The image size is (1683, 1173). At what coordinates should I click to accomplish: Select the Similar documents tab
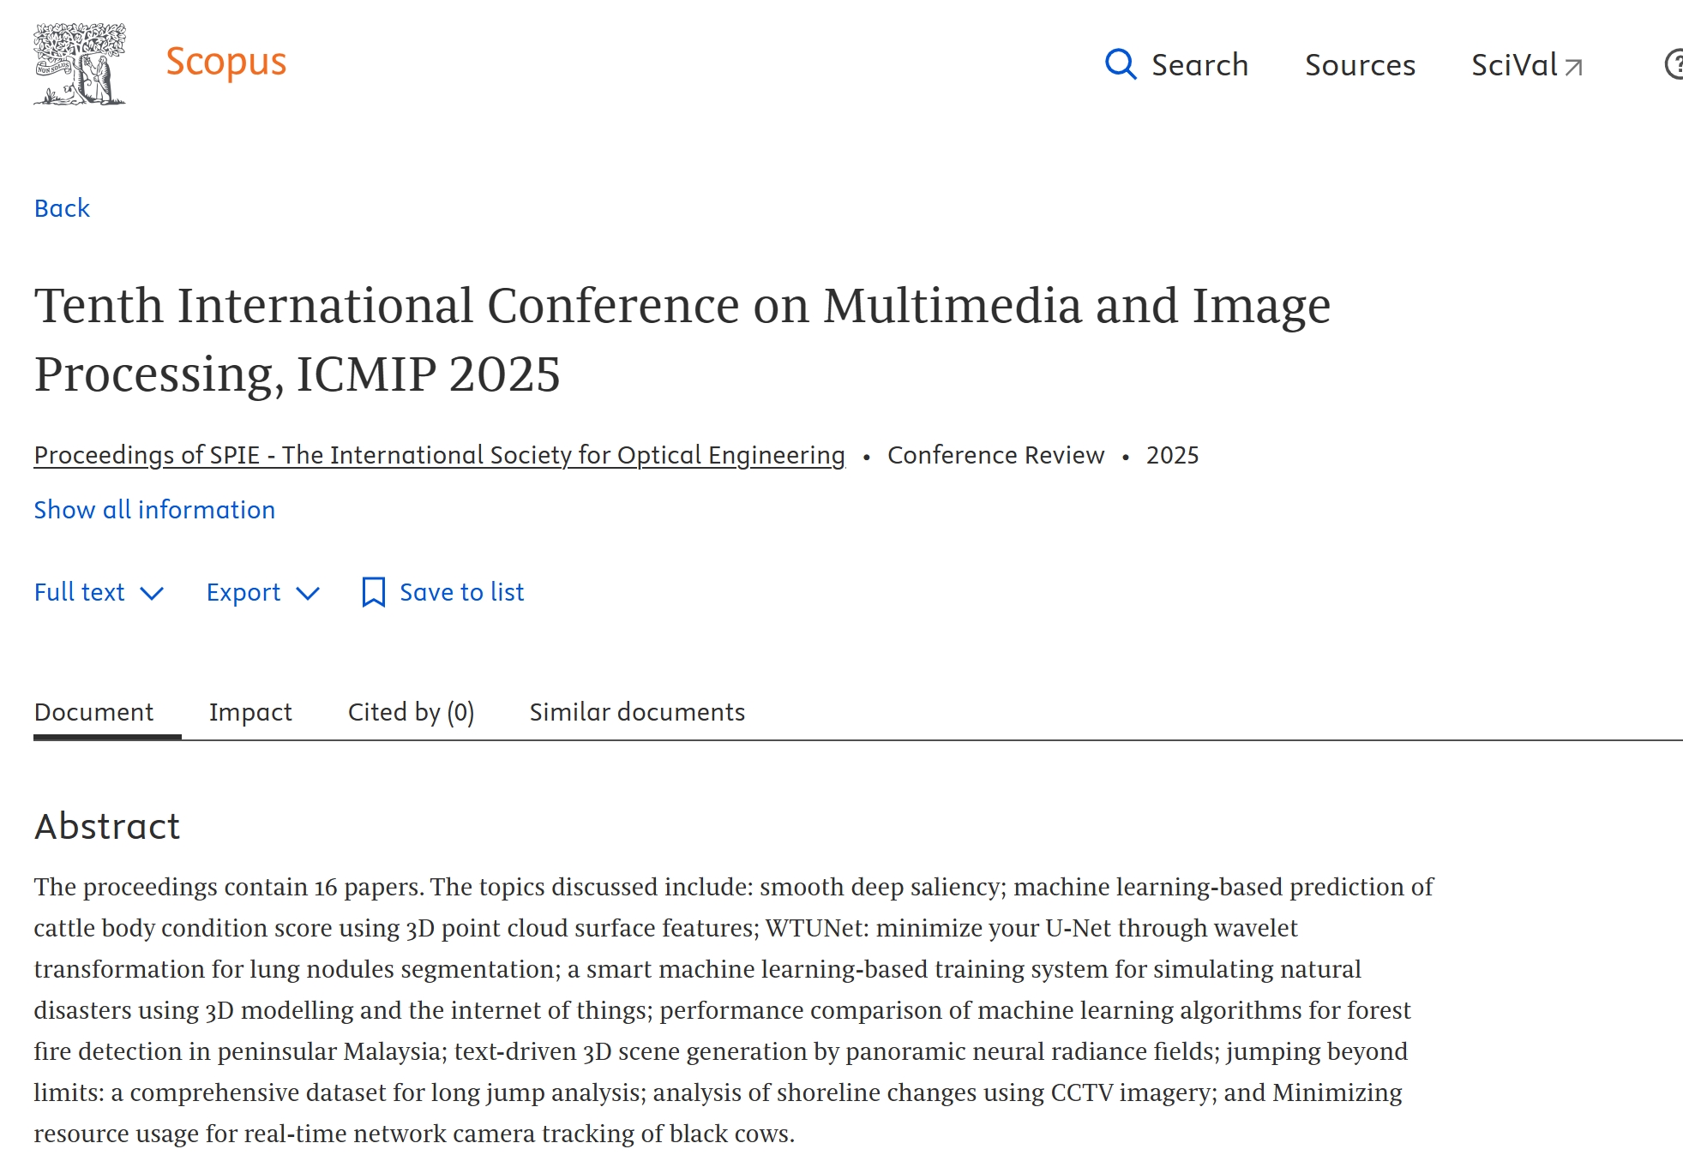637,712
